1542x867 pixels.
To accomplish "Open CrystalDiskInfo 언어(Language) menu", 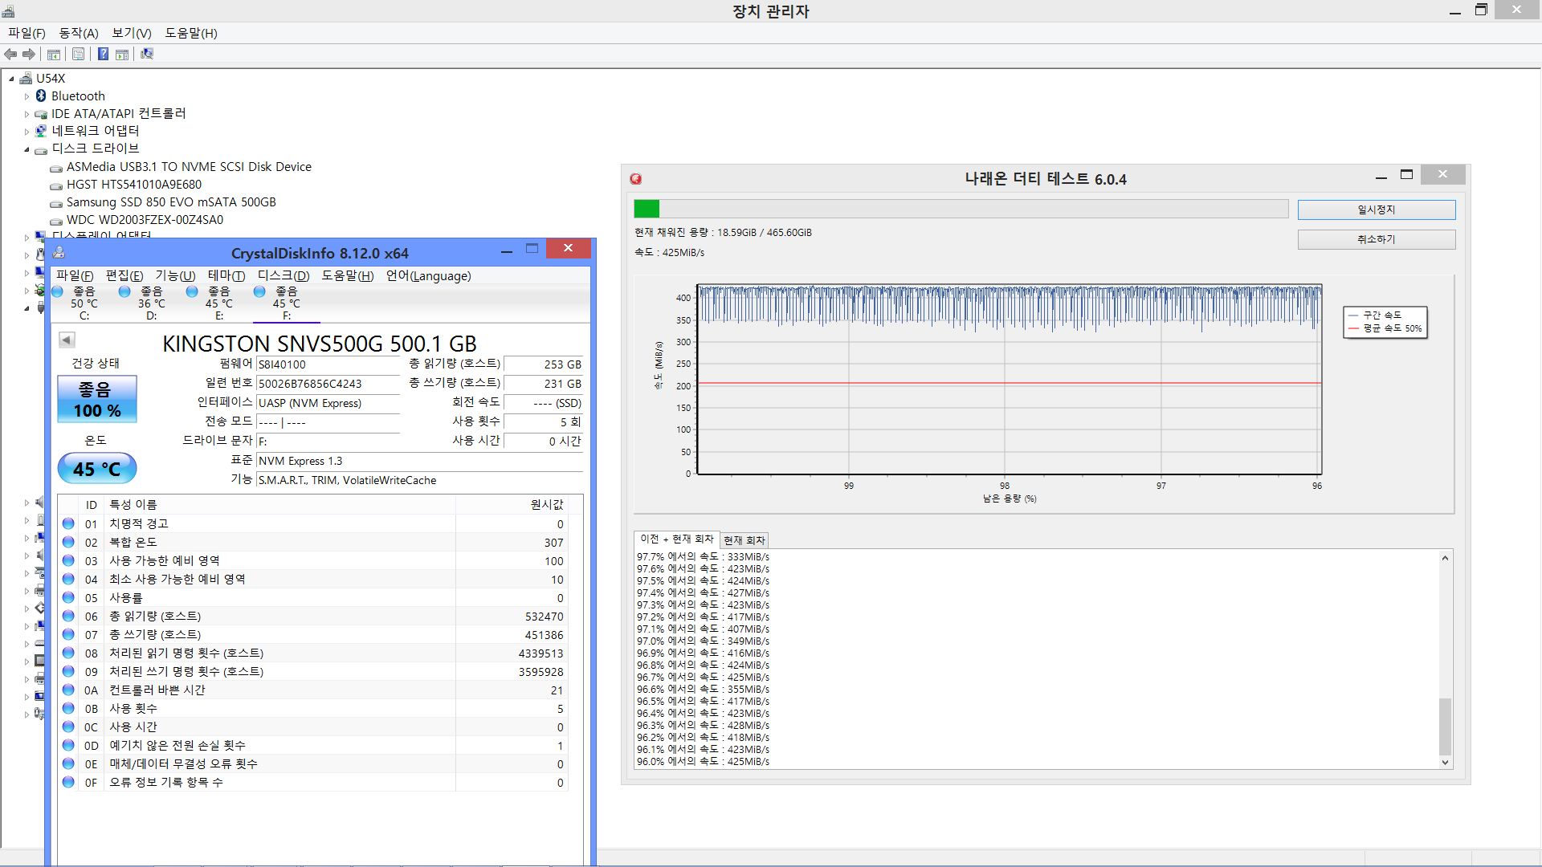I will coord(428,275).
